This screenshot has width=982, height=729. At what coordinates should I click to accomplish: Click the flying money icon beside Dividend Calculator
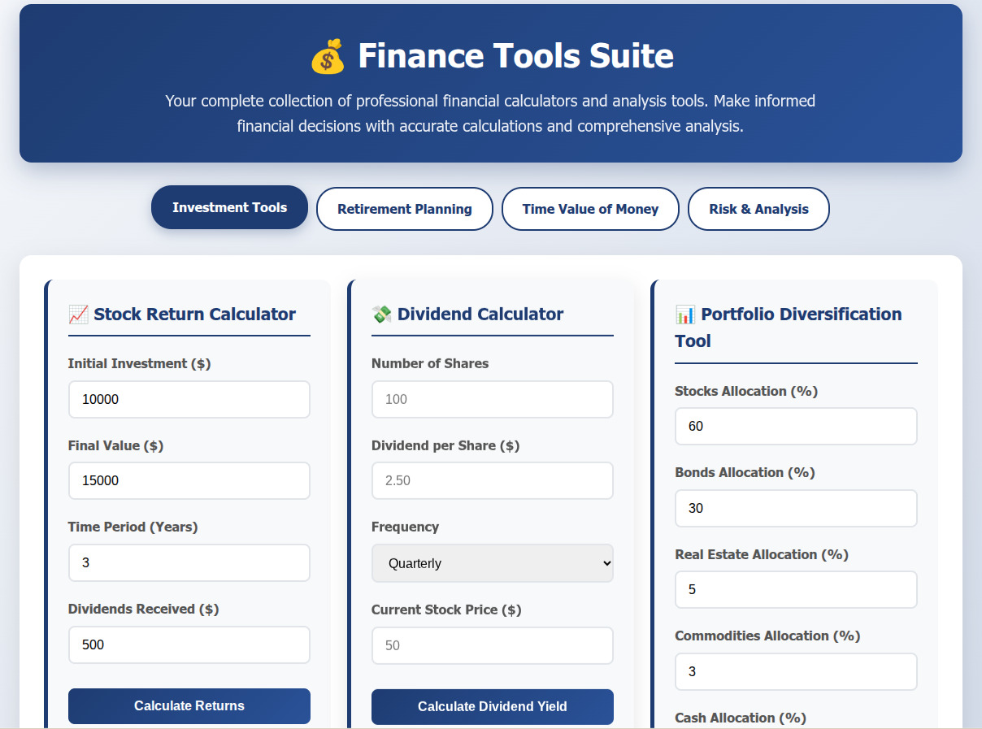381,314
